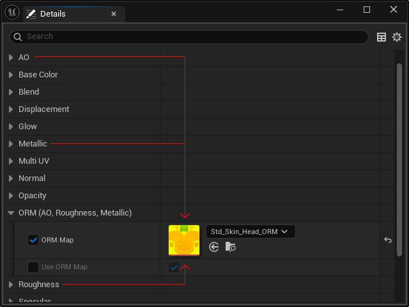The width and height of the screenshot is (409, 307).
Task: Click the Unreal Engine logo icon
Action: (x=11, y=12)
